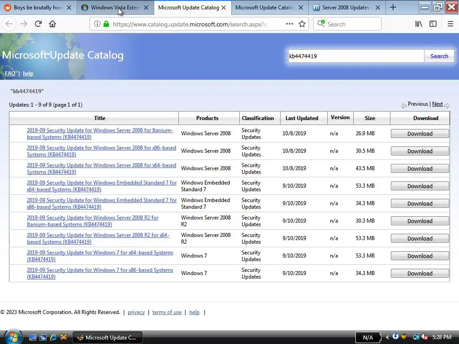Click the browser address bar URL
The width and height of the screenshot is (459, 344).
tap(190, 24)
